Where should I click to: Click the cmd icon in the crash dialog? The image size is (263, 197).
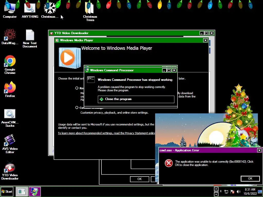tap(91, 80)
